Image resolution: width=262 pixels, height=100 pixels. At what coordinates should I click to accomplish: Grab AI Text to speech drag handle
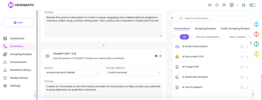pyautogui.click(x=247, y=88)
